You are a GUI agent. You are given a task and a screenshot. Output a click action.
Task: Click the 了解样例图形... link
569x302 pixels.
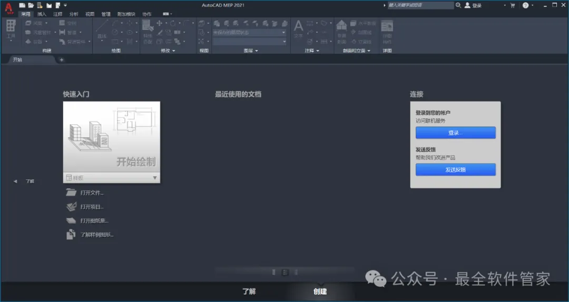point(96,235)
